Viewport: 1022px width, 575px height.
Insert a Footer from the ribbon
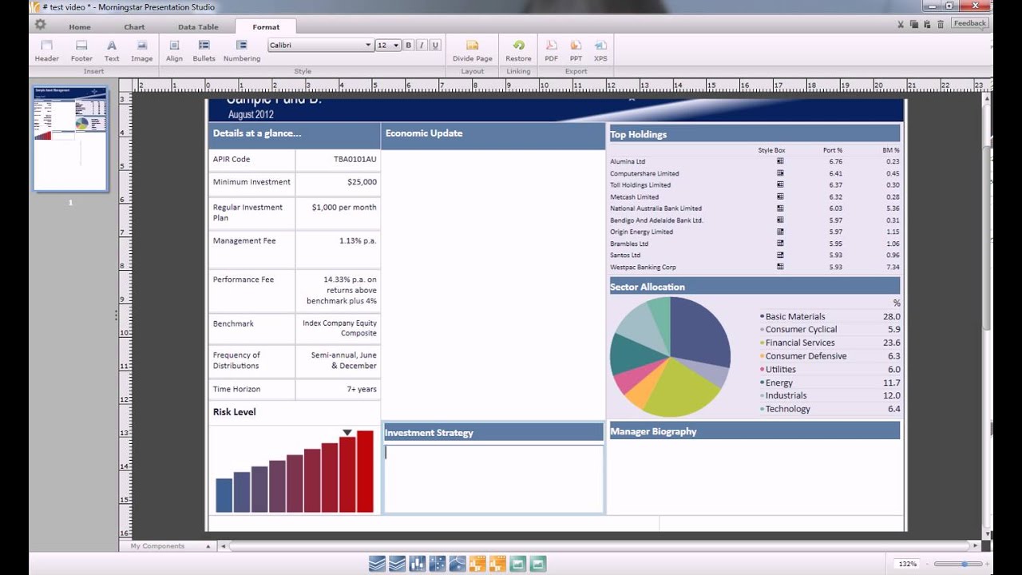[x=81, y=51]
